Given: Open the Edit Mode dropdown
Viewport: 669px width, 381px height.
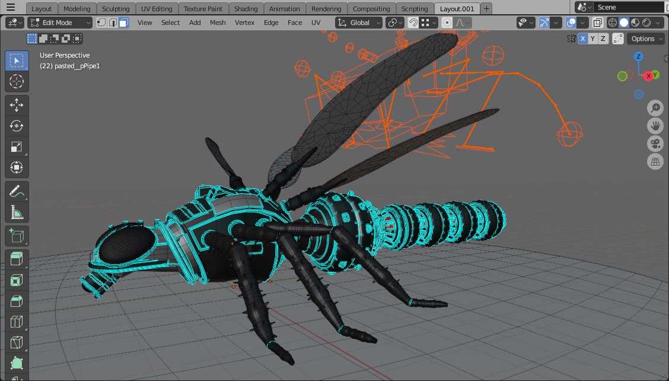Looking at the screenshot, I should 60,23.
